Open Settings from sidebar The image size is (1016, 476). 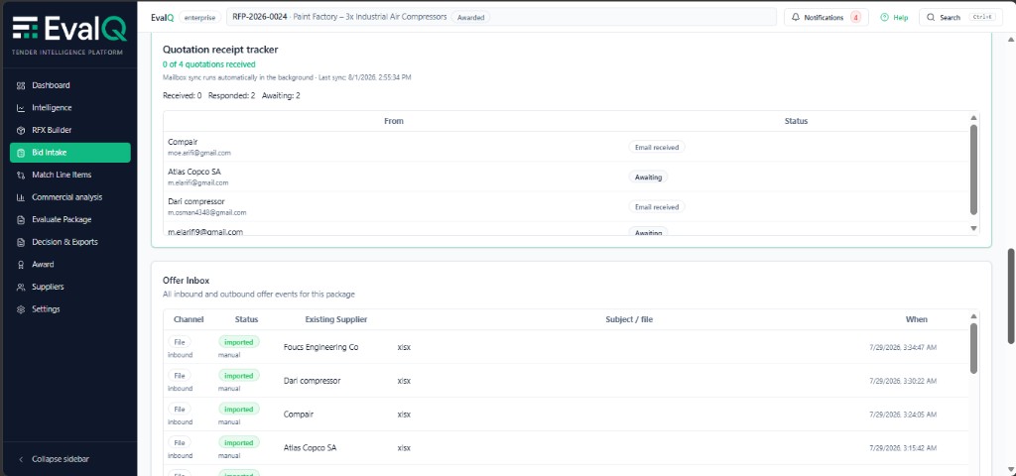[69, 309]
